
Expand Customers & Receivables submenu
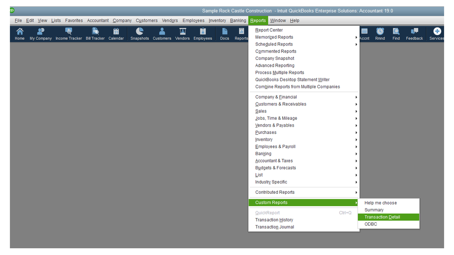click(304, 104)
